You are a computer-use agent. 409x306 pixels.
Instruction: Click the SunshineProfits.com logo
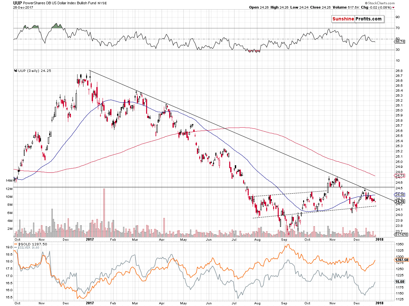(x=358, y=19)
